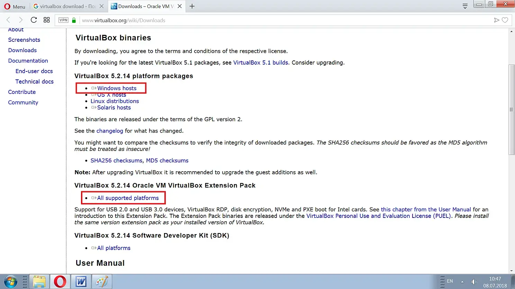Open Paint from the taskbar

(x=102, y=282)
